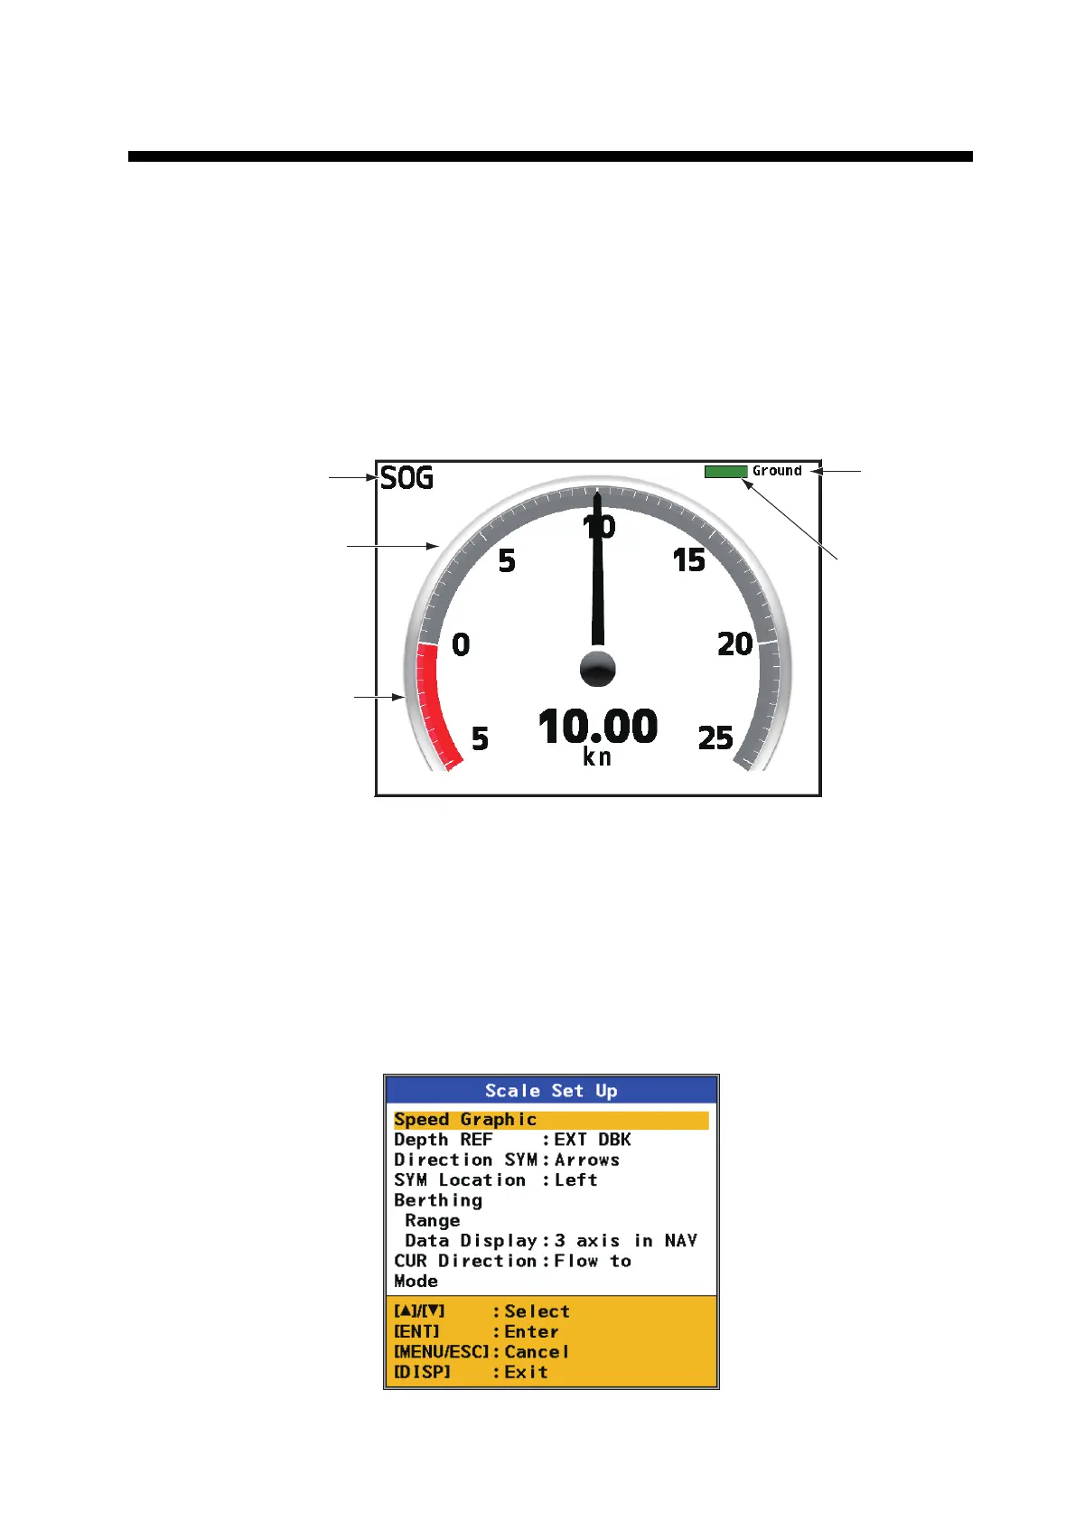Click the green tracking mode indicator bar
The image size is (1075, 1522).
pos(725,471)
